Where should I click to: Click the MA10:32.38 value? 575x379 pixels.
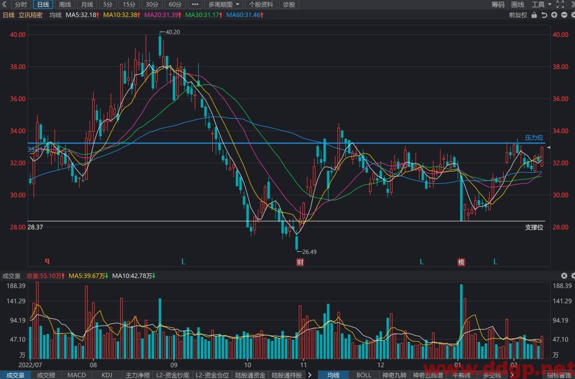click(x=122, y=15)
